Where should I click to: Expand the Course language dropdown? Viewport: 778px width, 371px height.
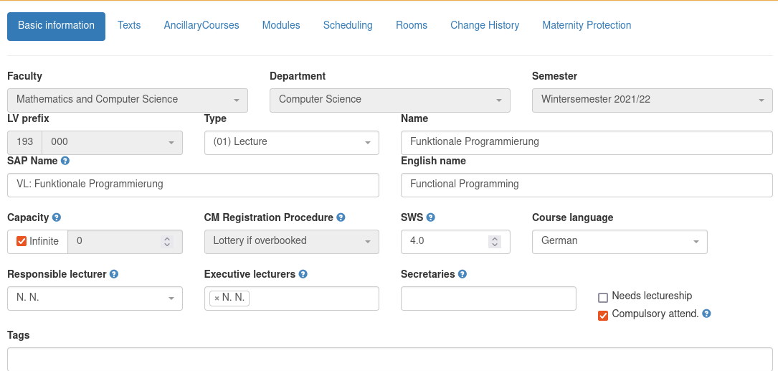(620, 242)
